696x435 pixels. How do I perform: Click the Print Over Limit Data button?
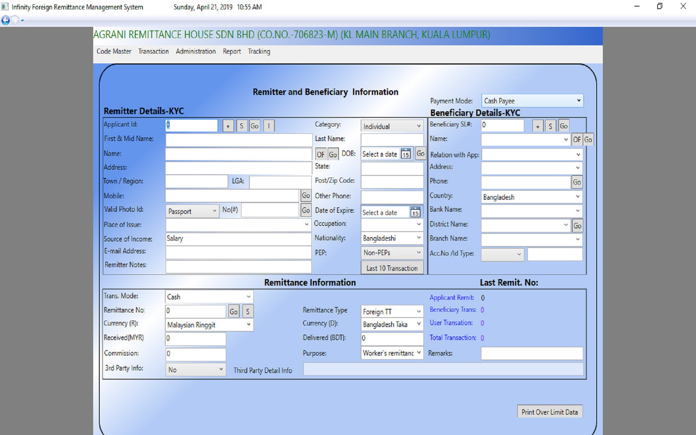click(550, 412)
